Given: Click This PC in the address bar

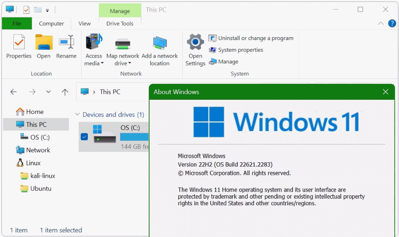Looking at the screenshot, I should (x=110, y=92).
